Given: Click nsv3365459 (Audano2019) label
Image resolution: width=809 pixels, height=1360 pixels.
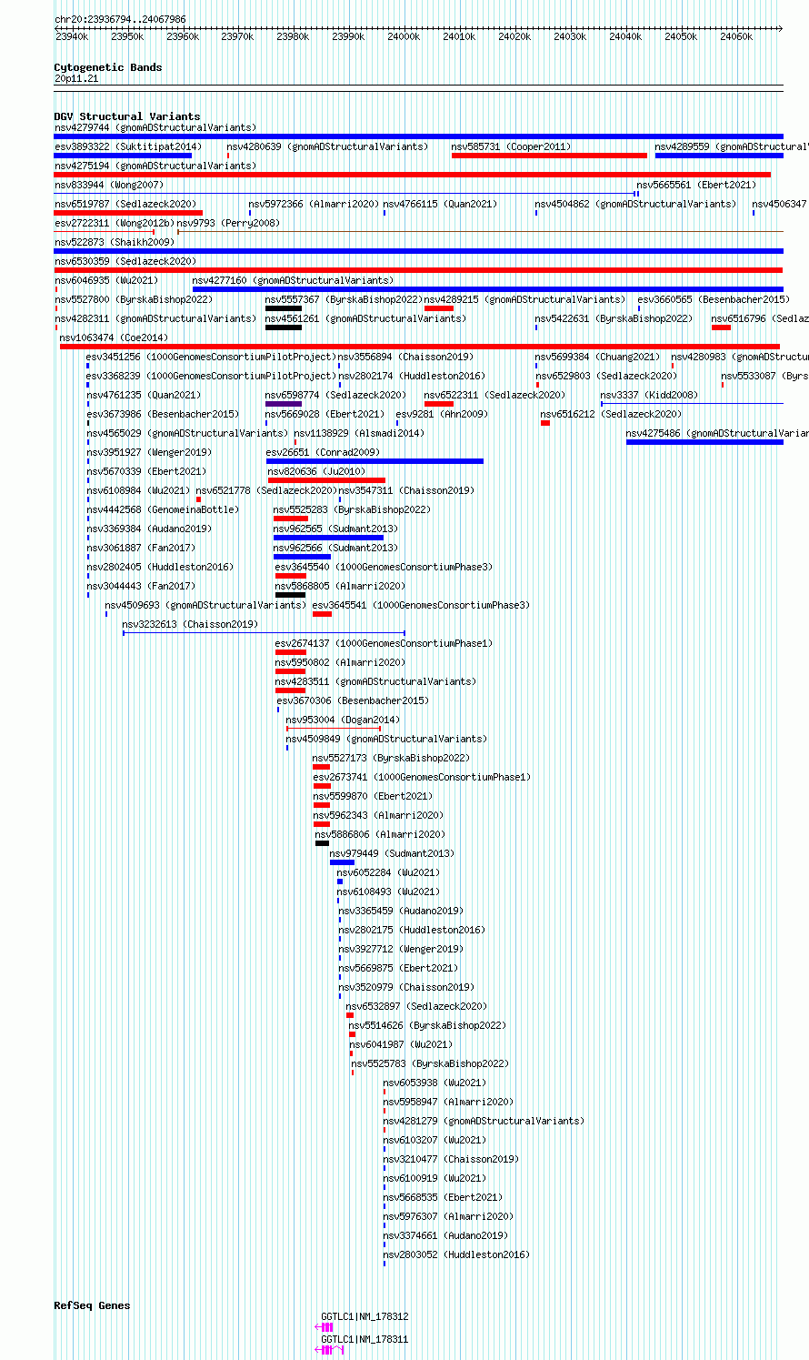Looking at the screenshot, I should 401,911.
